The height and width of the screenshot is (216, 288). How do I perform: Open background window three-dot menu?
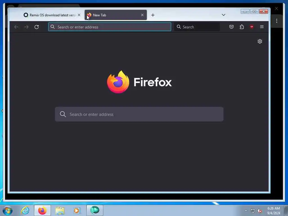[x=277, y=21]
